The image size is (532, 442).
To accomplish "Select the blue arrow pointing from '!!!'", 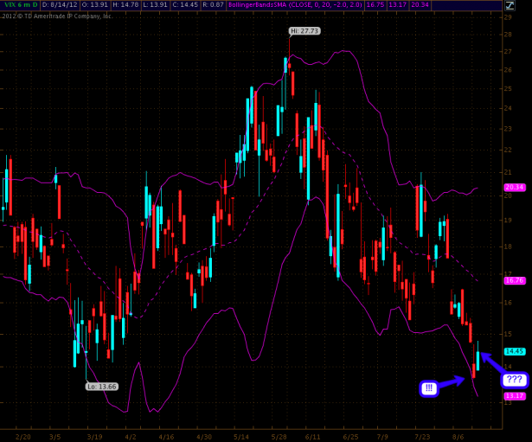I will [x=456, y=381].
